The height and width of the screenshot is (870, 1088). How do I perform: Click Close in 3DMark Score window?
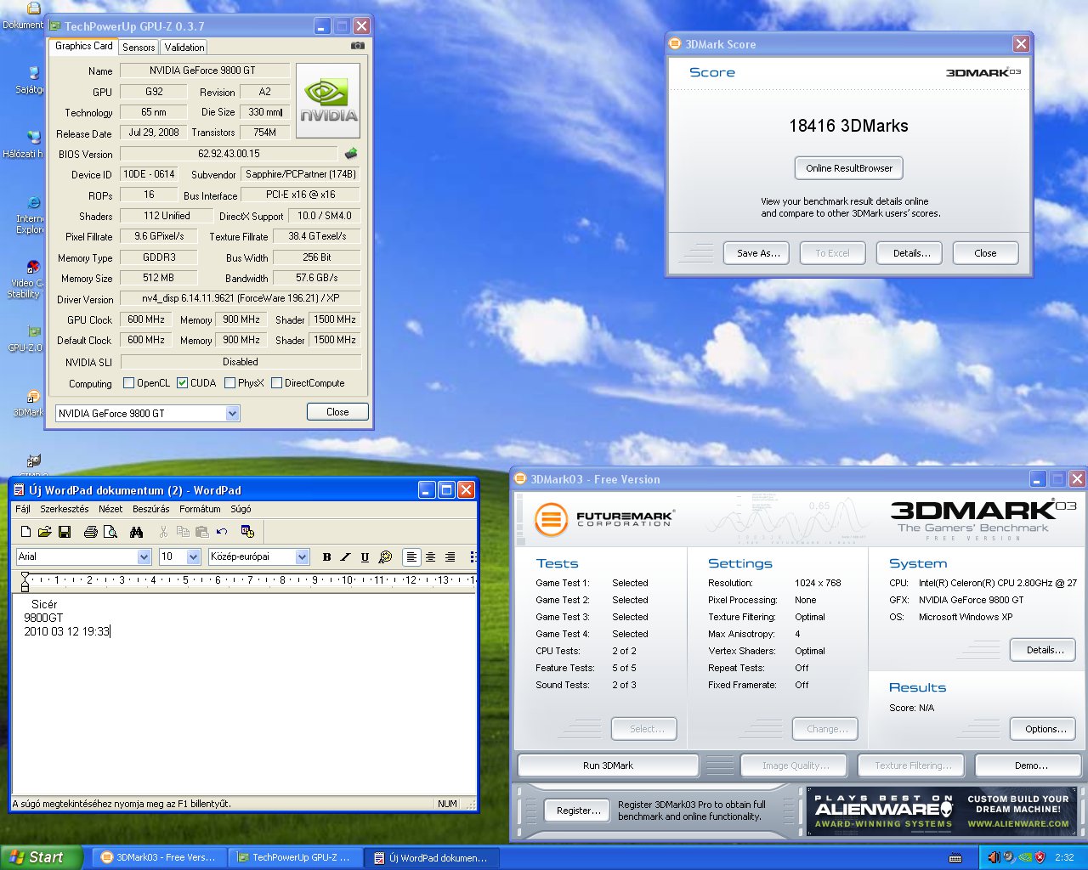coord(985,253)
